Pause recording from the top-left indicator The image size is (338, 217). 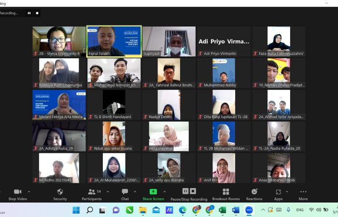[x=29, y=13]
